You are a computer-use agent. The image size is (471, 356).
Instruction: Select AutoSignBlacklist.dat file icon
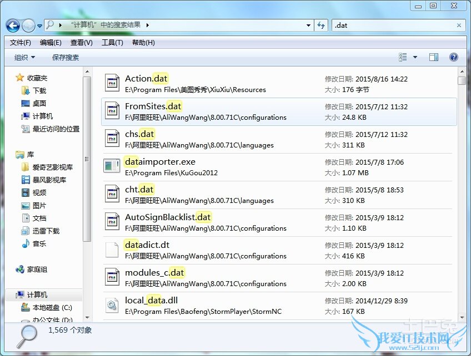pos(112,221)
